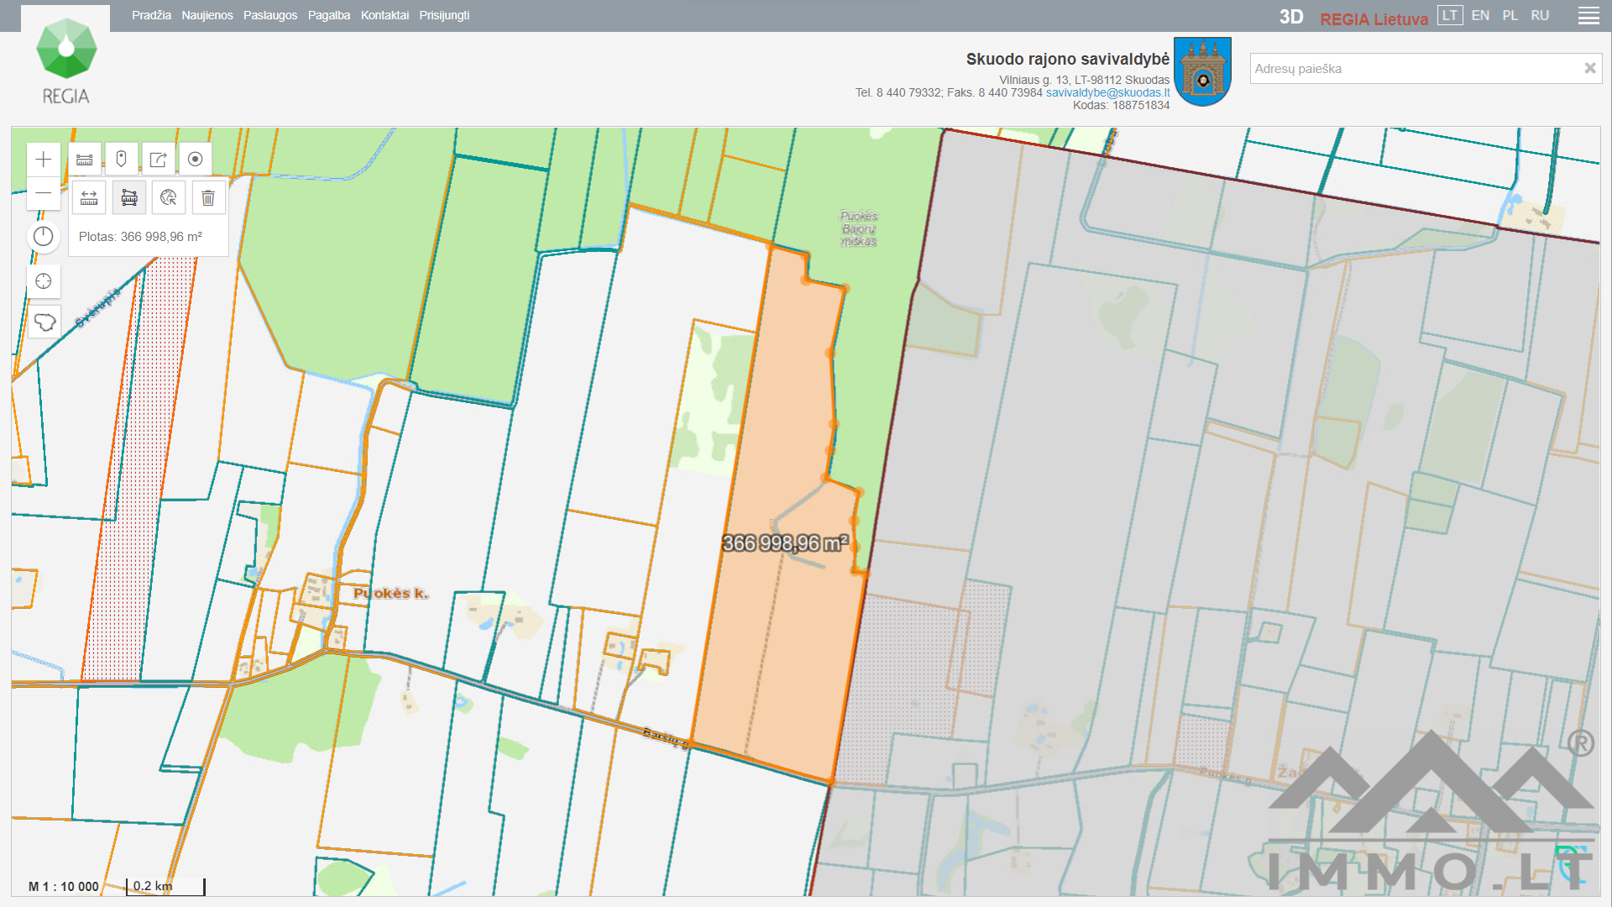The height and width of the screenshot is (907, 1612).
Task: Switch language to EN
Action: click(x=1480, y=16)
